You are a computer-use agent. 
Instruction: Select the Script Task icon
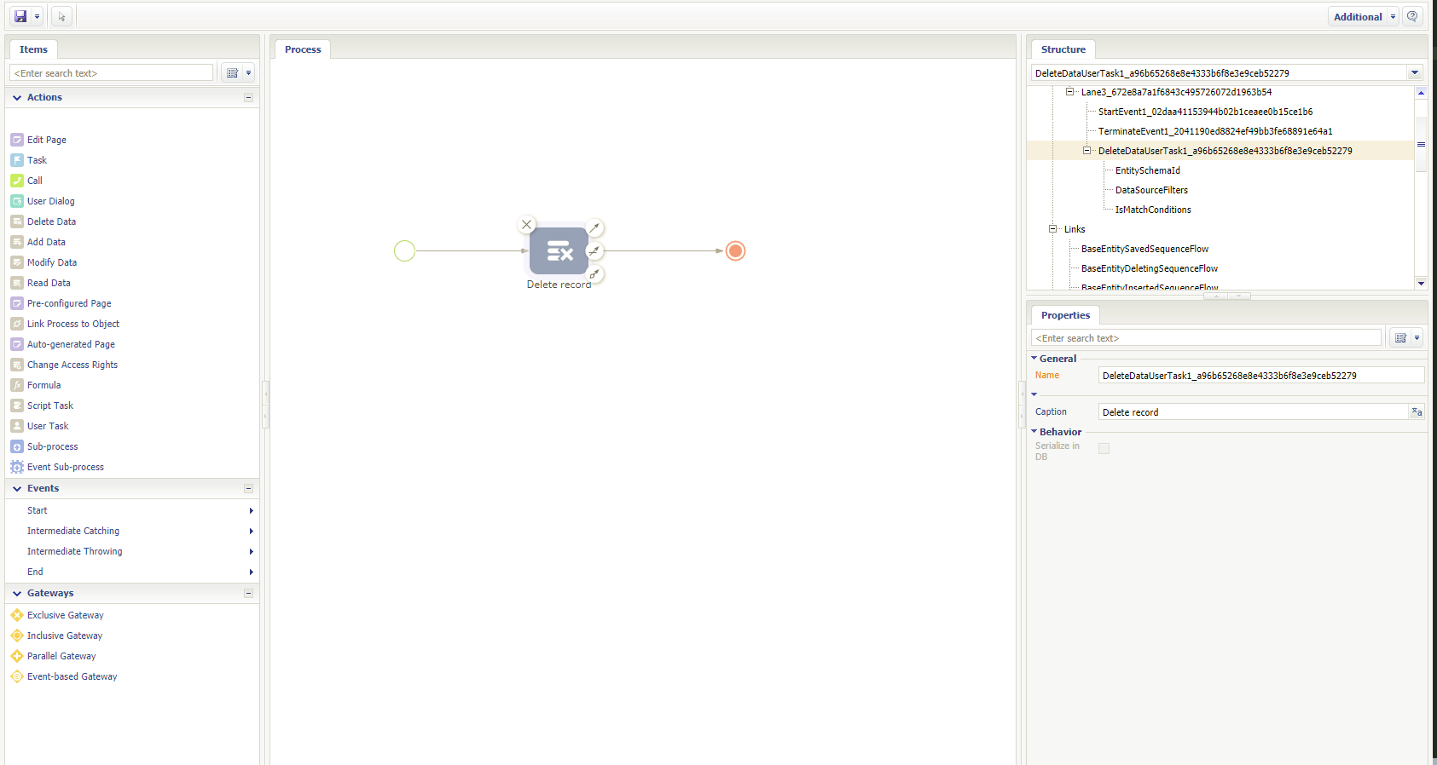click(17, 406)
